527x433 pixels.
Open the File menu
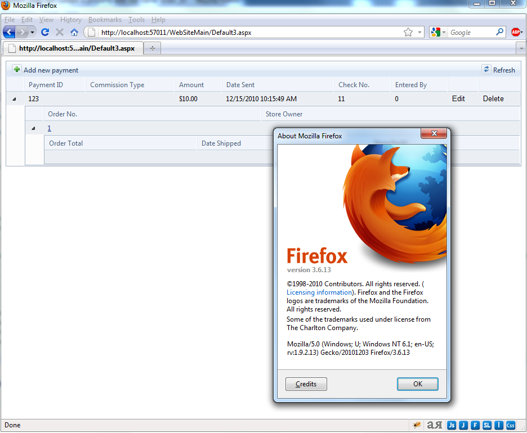pyautogui.click(x=10, y=20)
